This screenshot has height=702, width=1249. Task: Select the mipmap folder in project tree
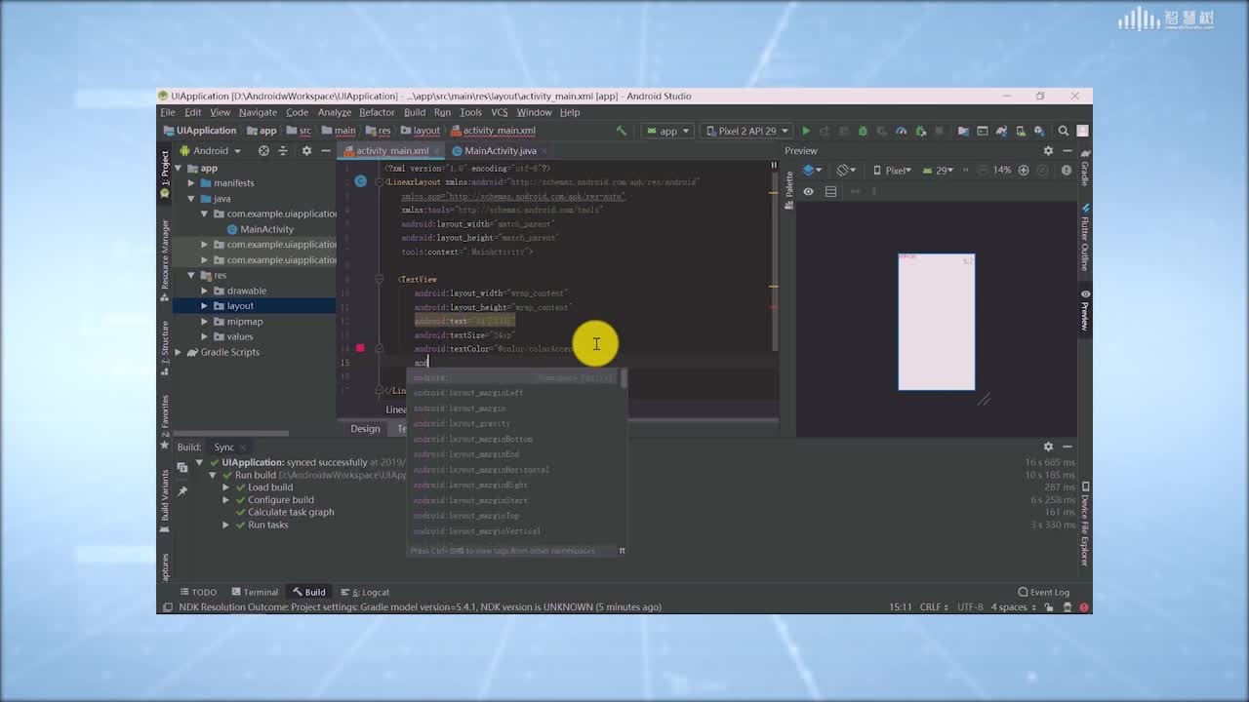pyautogui.click(x=245, y=322)
